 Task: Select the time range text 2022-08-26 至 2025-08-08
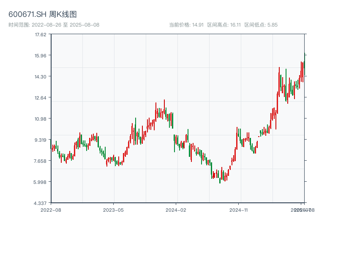pos(65,25)
